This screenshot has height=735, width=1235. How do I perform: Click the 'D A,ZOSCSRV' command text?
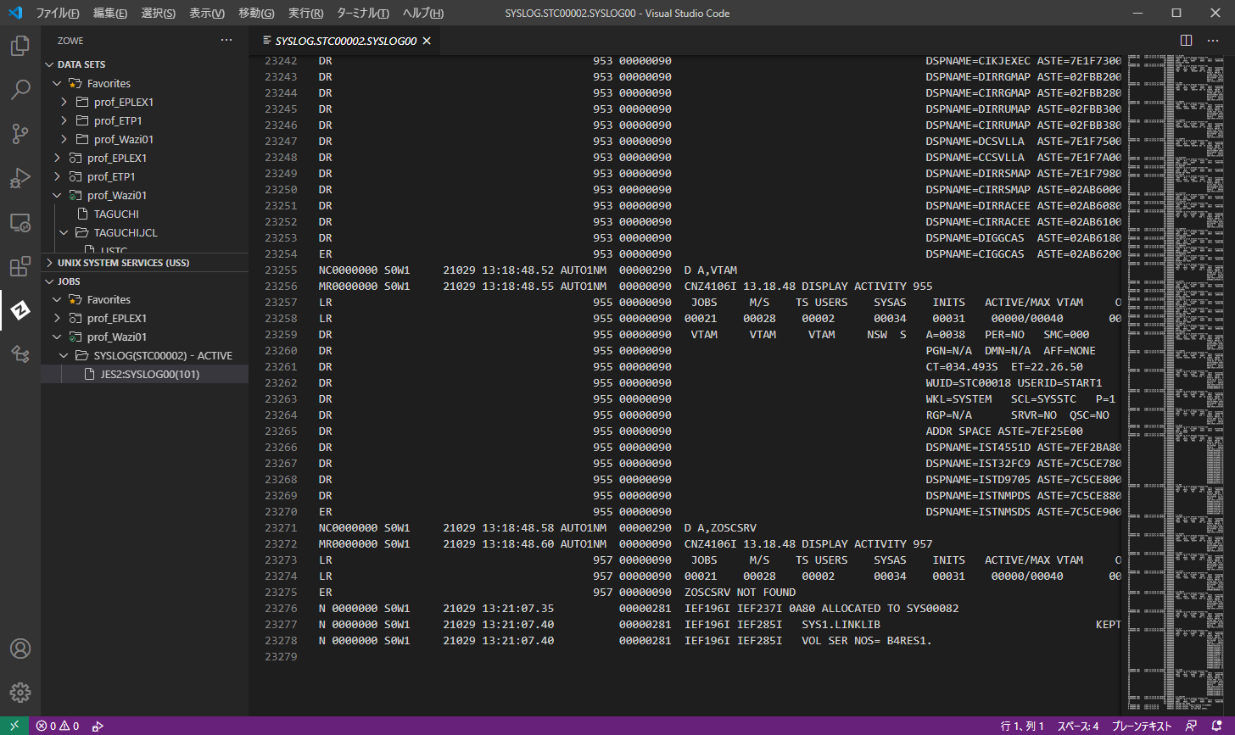click(x=720, y=527)
